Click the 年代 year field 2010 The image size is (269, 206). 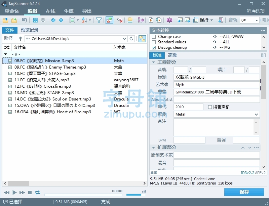point(188,107)
